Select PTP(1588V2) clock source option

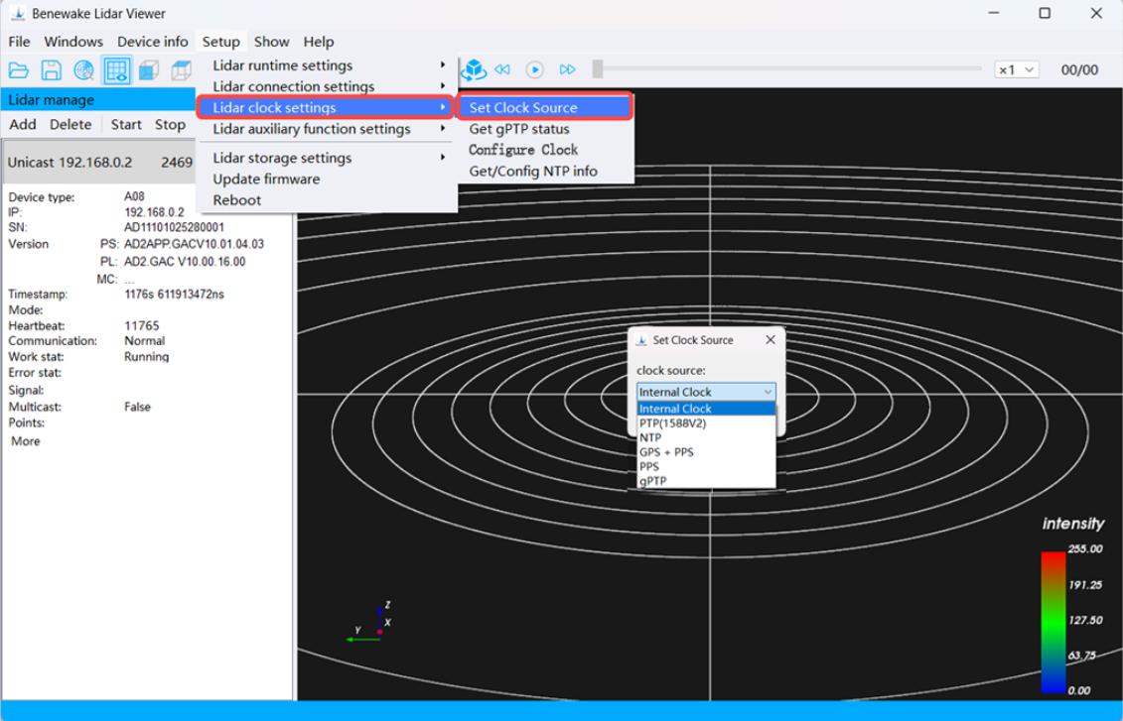pyautogui.click(x=706, y=423)
